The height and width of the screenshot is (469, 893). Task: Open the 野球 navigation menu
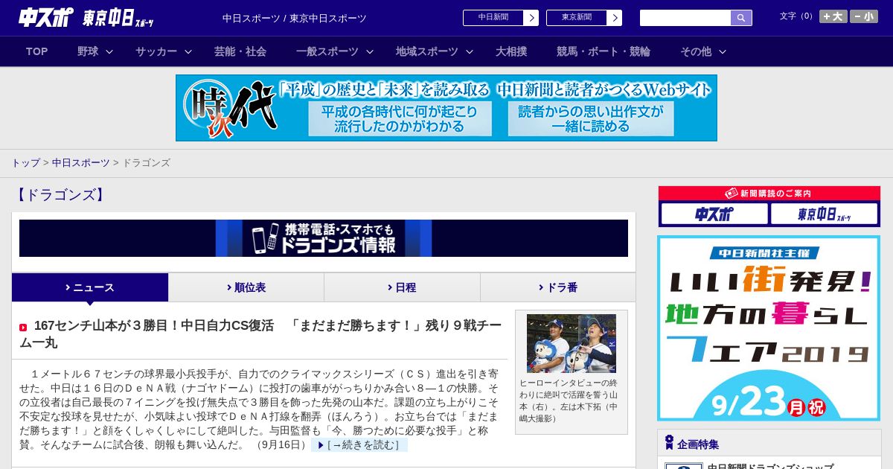[88, 51]
